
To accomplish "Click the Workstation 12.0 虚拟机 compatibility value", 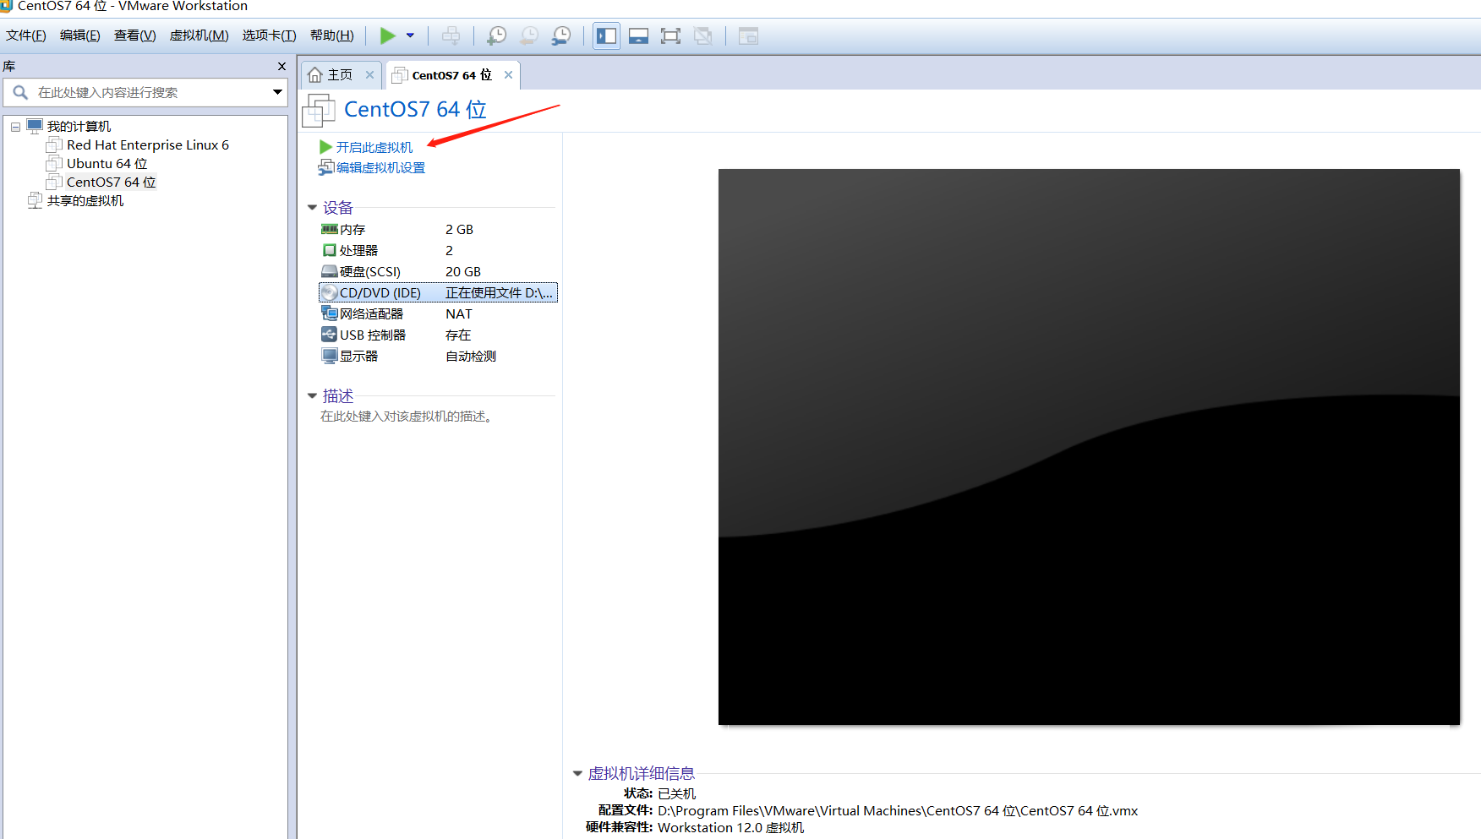I will pos(730,828).
